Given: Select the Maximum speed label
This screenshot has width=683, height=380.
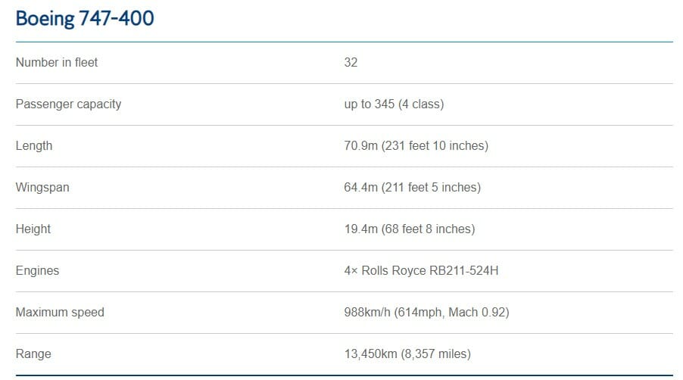Looking at the screenshot, I should (60, 313).
